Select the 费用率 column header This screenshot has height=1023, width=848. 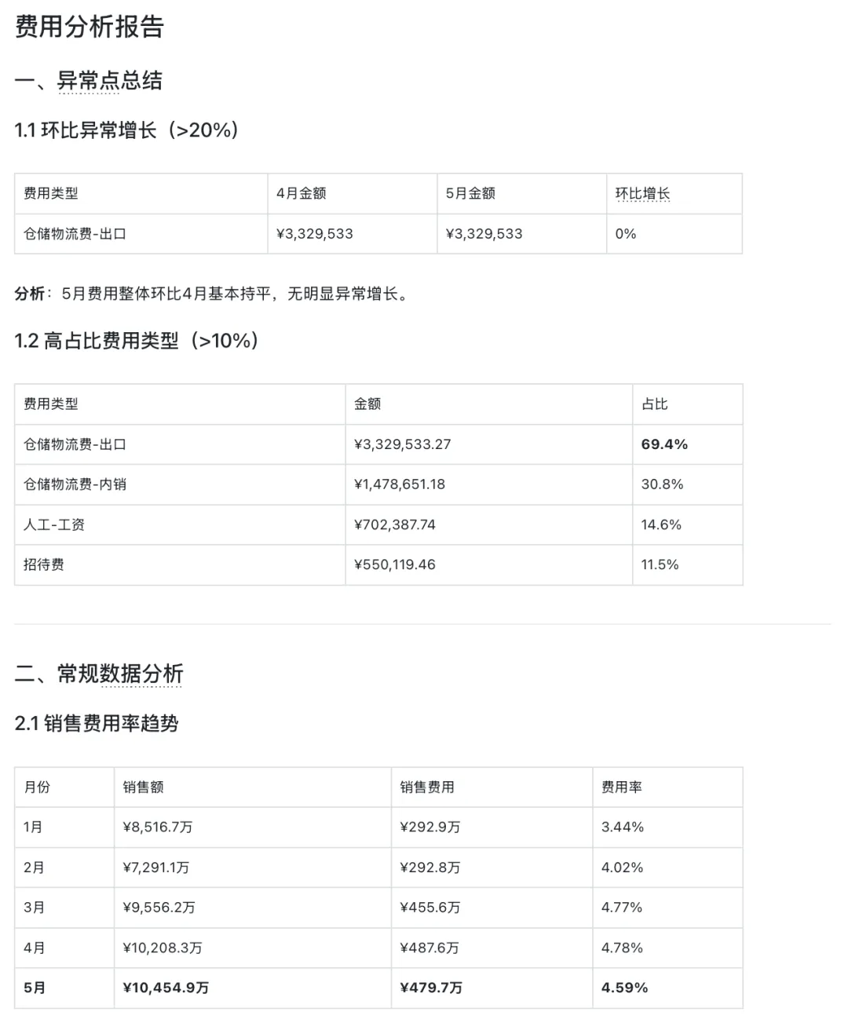click(x=622, y=787)
